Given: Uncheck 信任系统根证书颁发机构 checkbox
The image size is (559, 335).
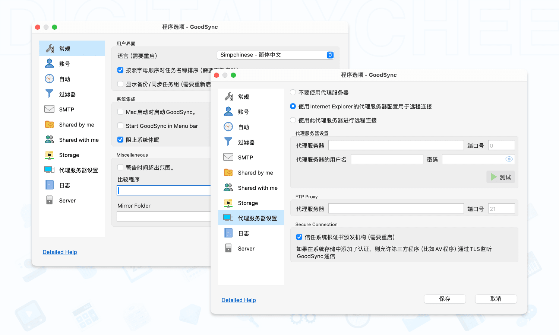Looking at the screenshot, I should [299, 237].
